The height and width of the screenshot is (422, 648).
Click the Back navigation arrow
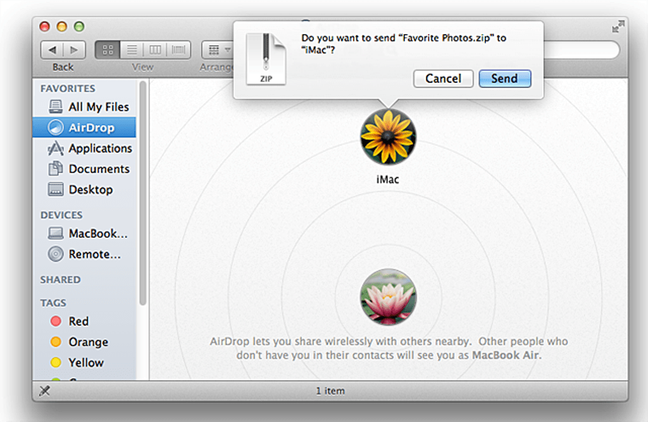click(x=53, y=49)
